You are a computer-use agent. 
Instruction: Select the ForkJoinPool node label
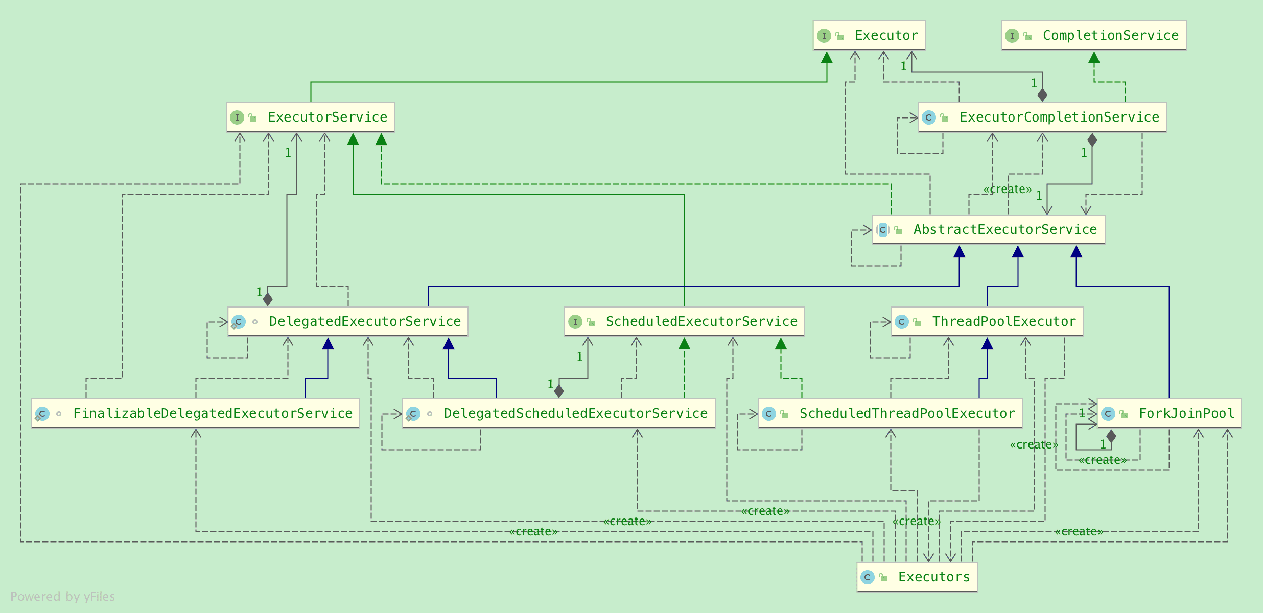tap(1186, 413)
